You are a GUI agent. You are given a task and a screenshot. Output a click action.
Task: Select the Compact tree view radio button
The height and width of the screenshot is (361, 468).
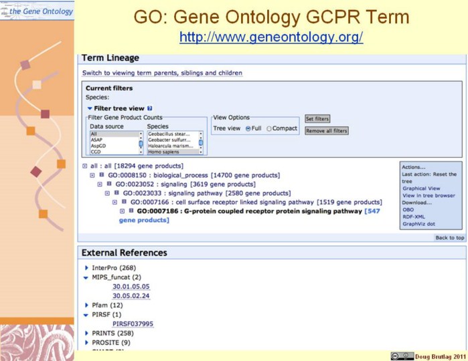point(269,128)
